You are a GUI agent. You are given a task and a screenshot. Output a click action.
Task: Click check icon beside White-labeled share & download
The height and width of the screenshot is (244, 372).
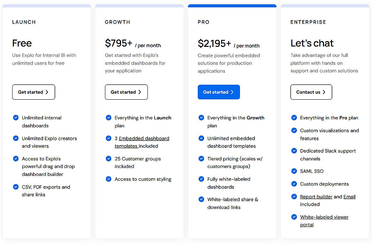pos(201,200)
